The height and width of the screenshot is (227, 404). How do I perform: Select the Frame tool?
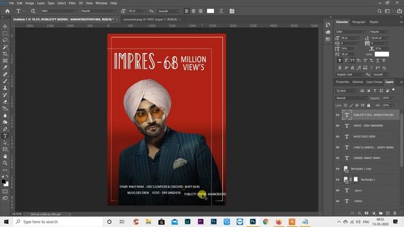[5, 61]
